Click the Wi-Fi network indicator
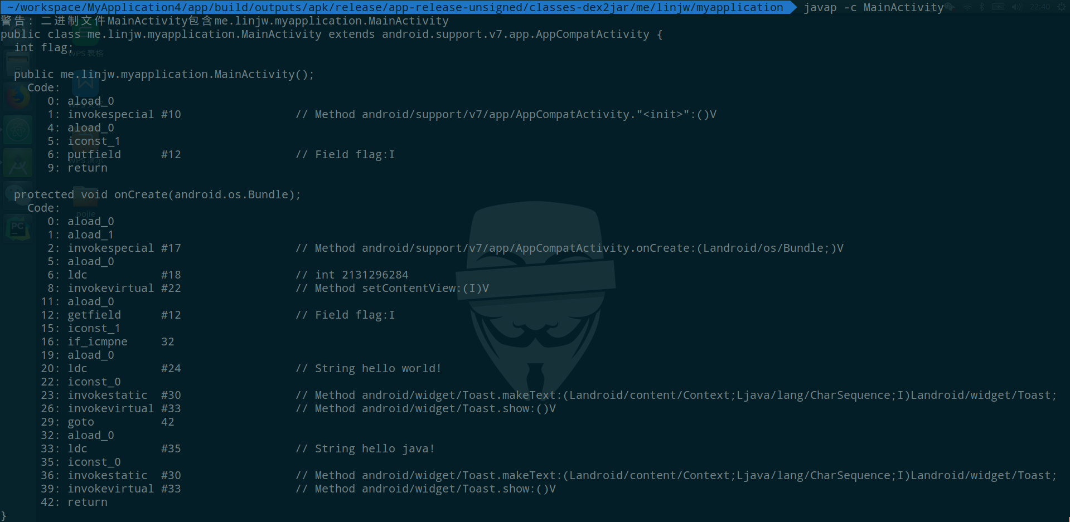This screenshot has width=1070, height=522. click(968, 7)
